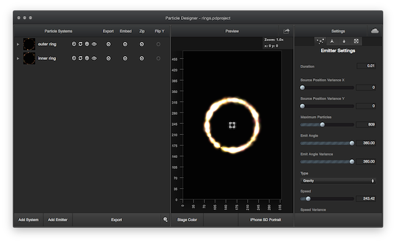Click the Emit Angle Variance slider handle

tap(352, 162)
